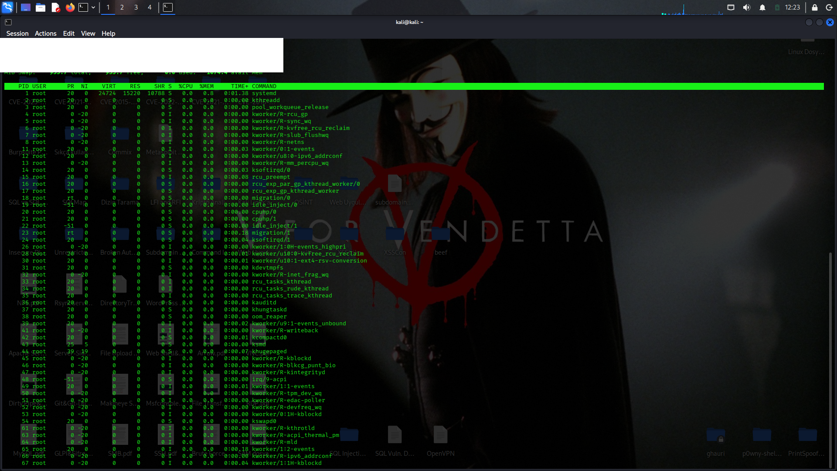
Task: Open the network connection tray icon
Action: click(731, 7)
